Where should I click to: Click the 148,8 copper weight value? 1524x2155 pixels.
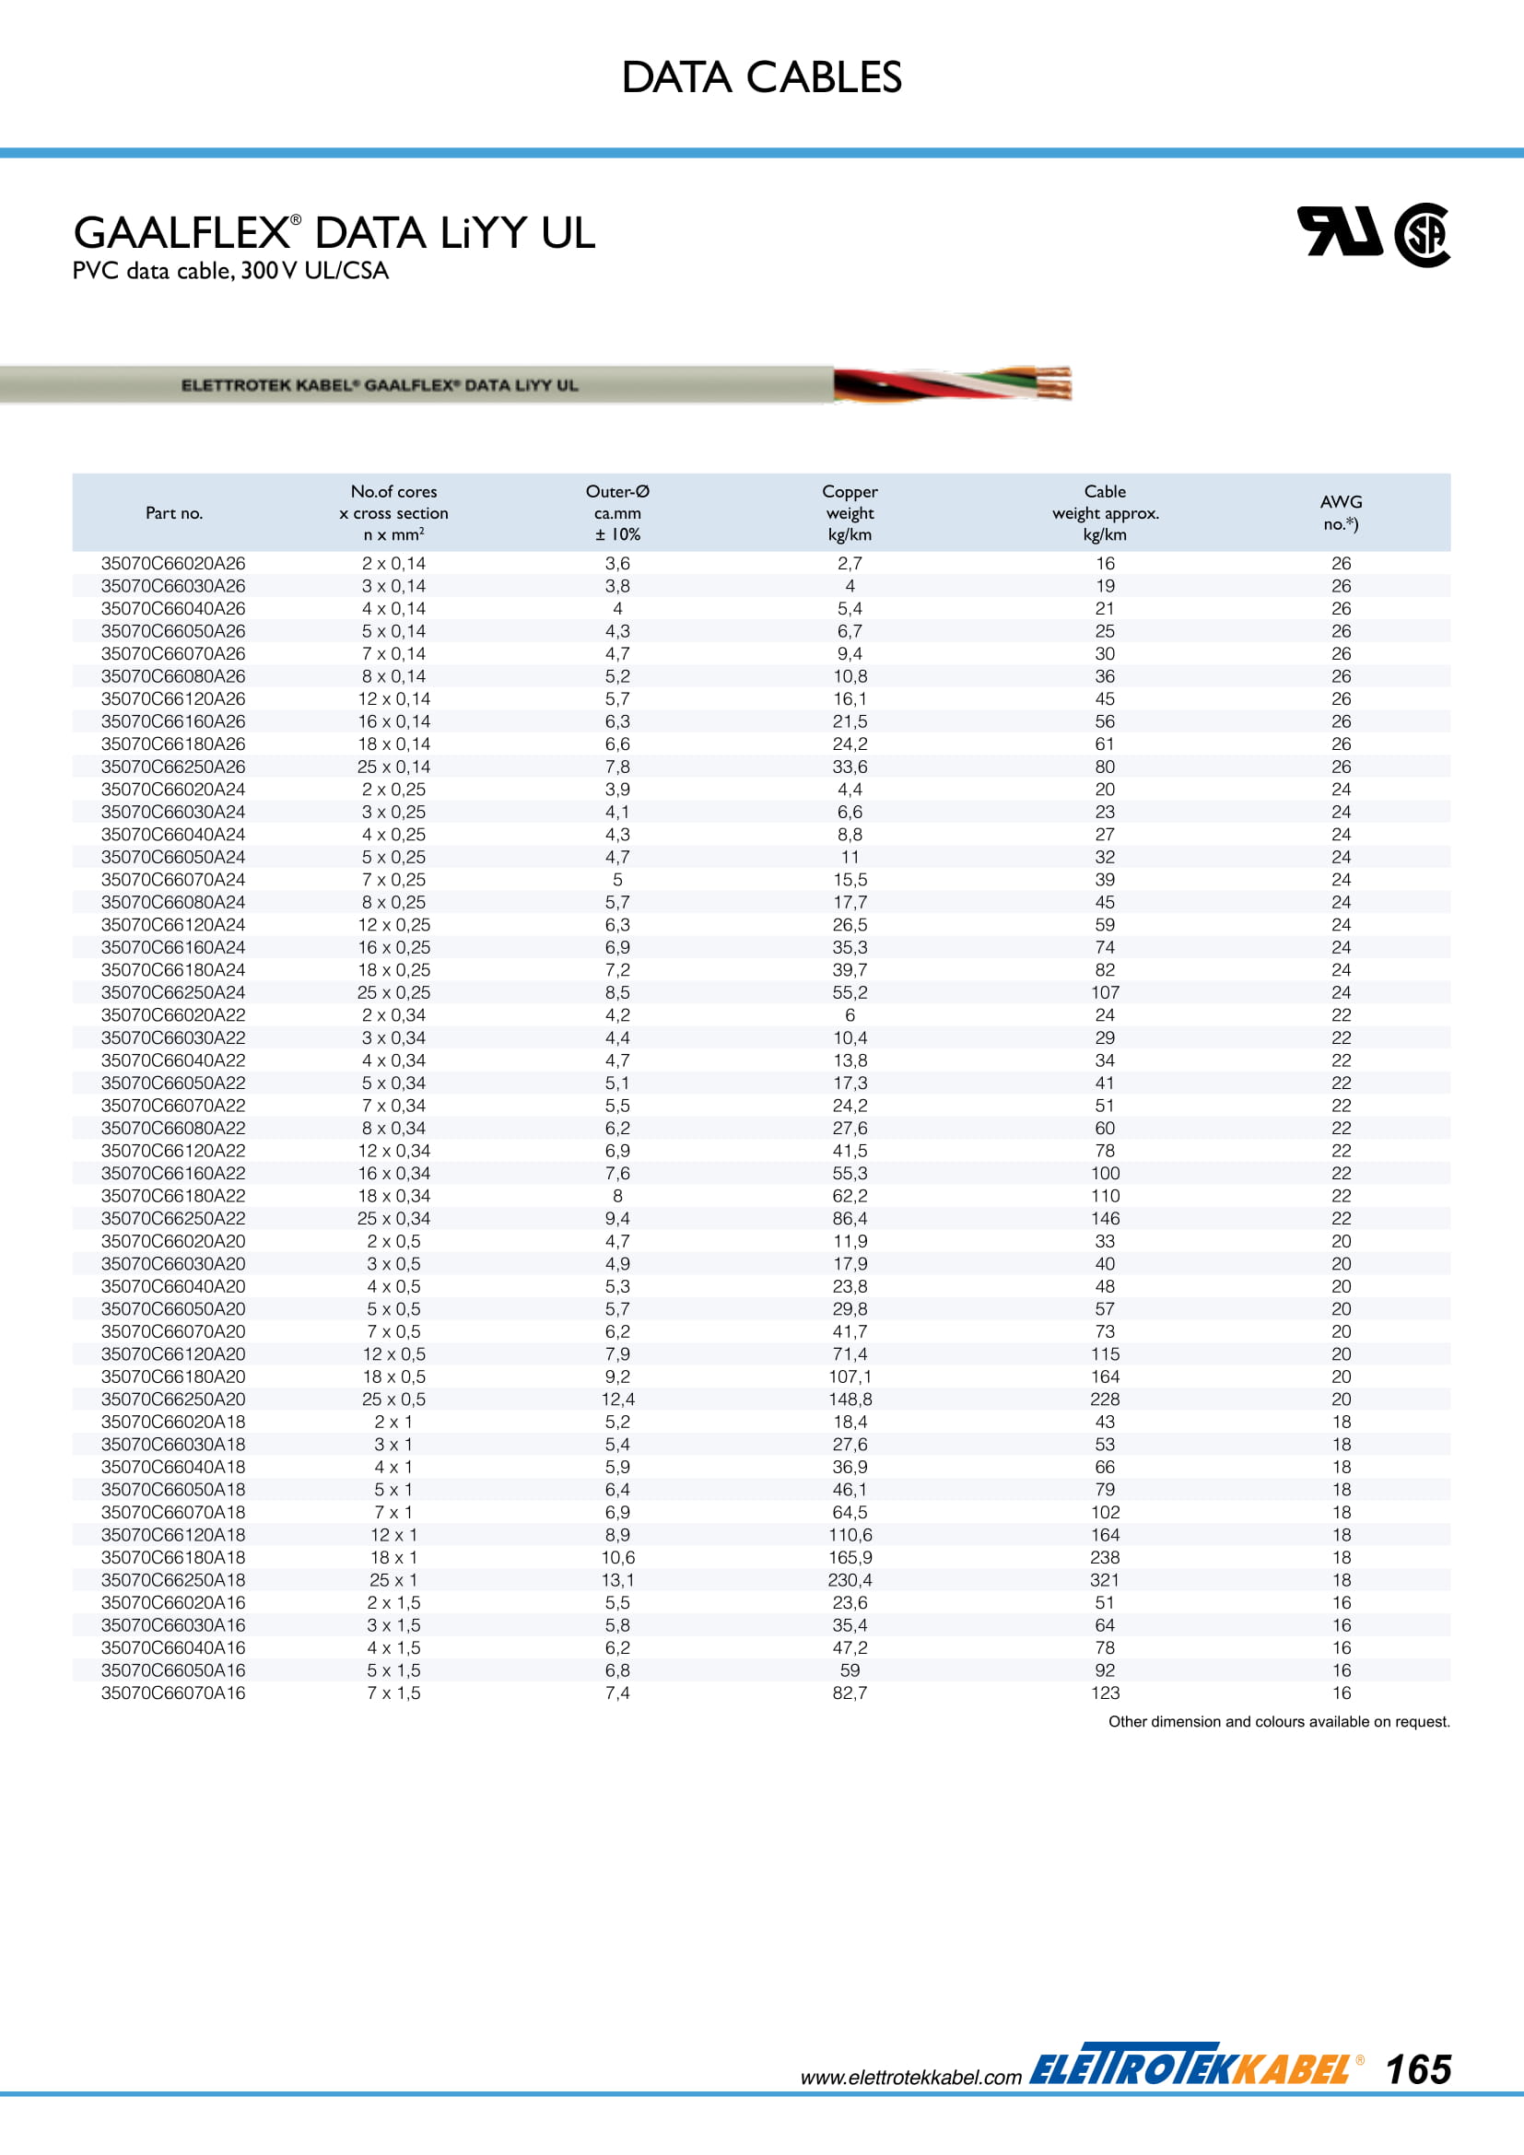850,1400
